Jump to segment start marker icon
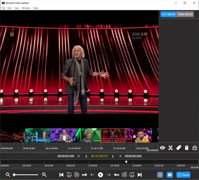The height and width of the screenshot is (180, 199). (x=79, y=156)
